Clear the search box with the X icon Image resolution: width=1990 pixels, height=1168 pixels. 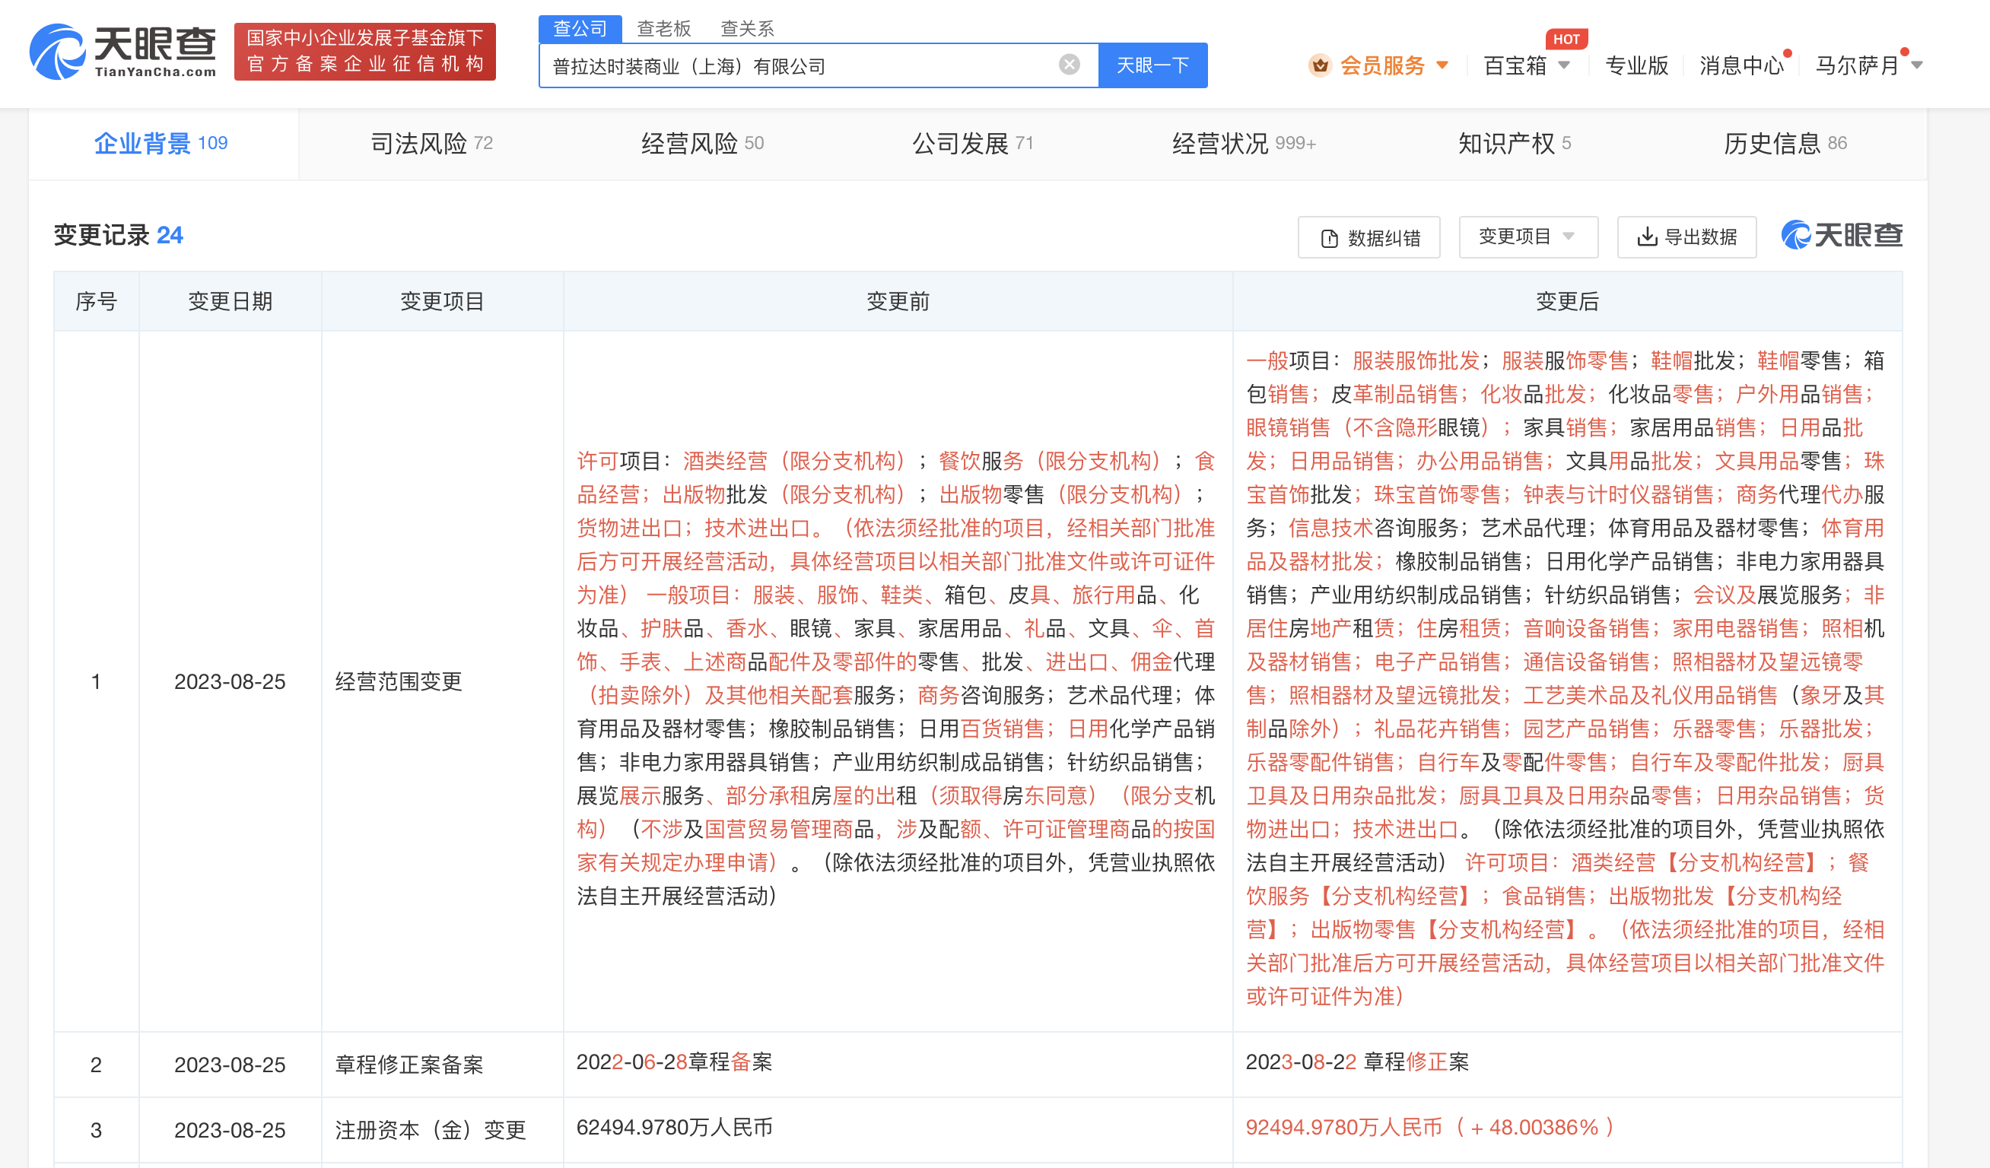(1070, 65)
